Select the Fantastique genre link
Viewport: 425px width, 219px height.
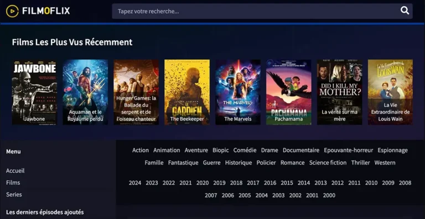[183, 163]
